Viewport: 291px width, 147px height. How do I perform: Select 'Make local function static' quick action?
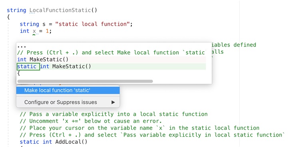tap(68, 91)
